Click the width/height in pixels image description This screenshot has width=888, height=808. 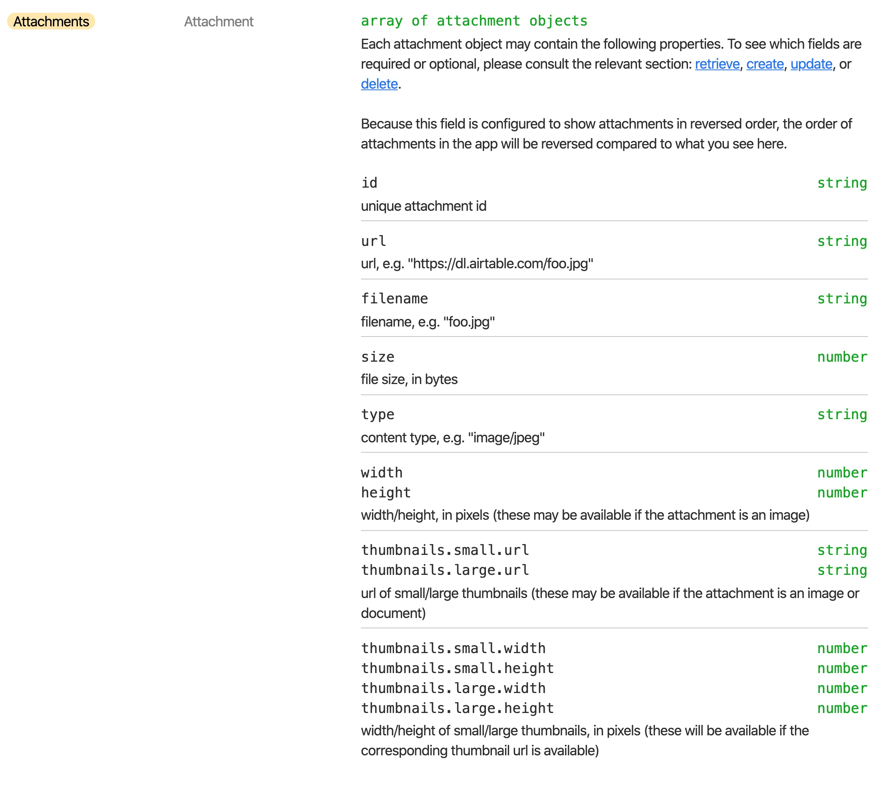click(585, 515)
